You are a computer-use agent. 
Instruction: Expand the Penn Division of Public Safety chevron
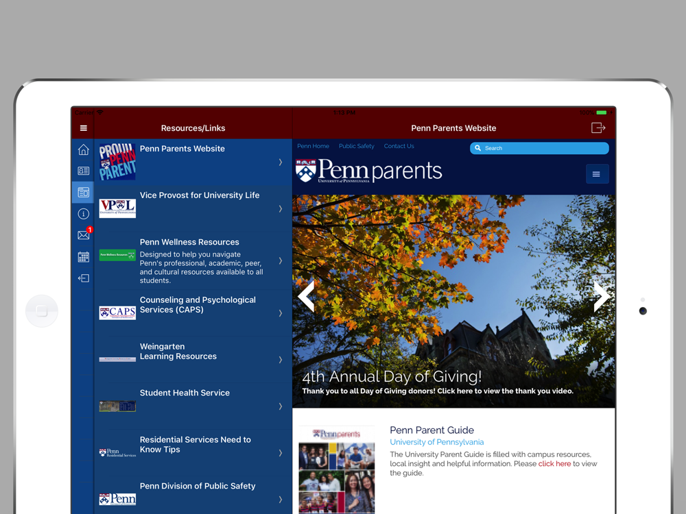(281, 500)
